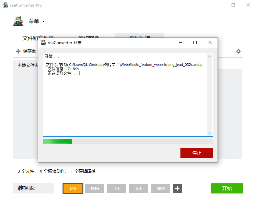
Task: Select TIF output format
Action: click(117, 188)
